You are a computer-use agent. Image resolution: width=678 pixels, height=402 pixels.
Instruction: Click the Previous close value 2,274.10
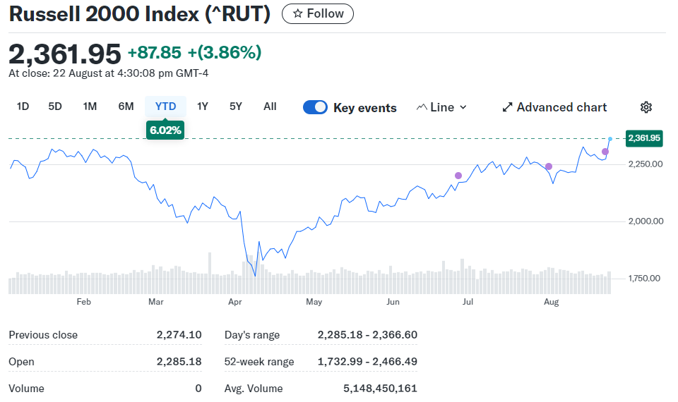pyautogui.click(x=179, y=334)
